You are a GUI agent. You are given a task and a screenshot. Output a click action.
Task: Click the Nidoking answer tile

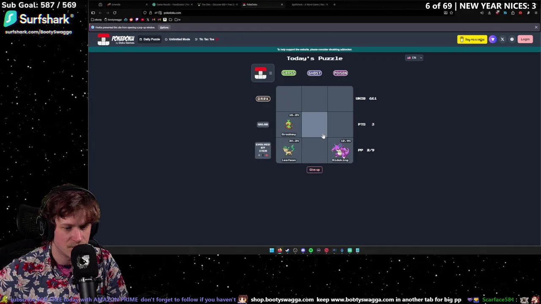[340, 150]
